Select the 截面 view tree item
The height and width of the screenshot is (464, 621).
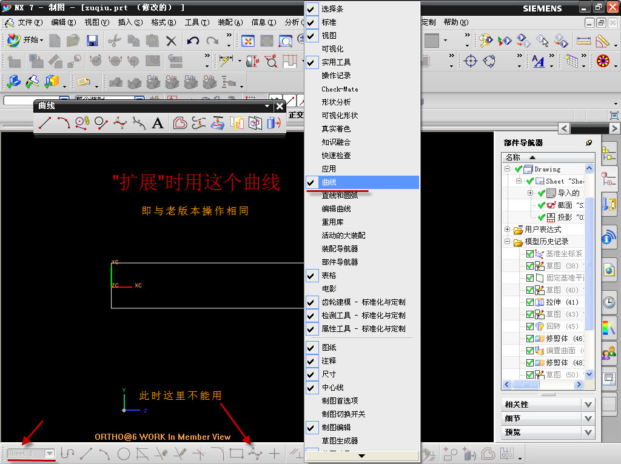pyautogui.click(x=565, y=205)
